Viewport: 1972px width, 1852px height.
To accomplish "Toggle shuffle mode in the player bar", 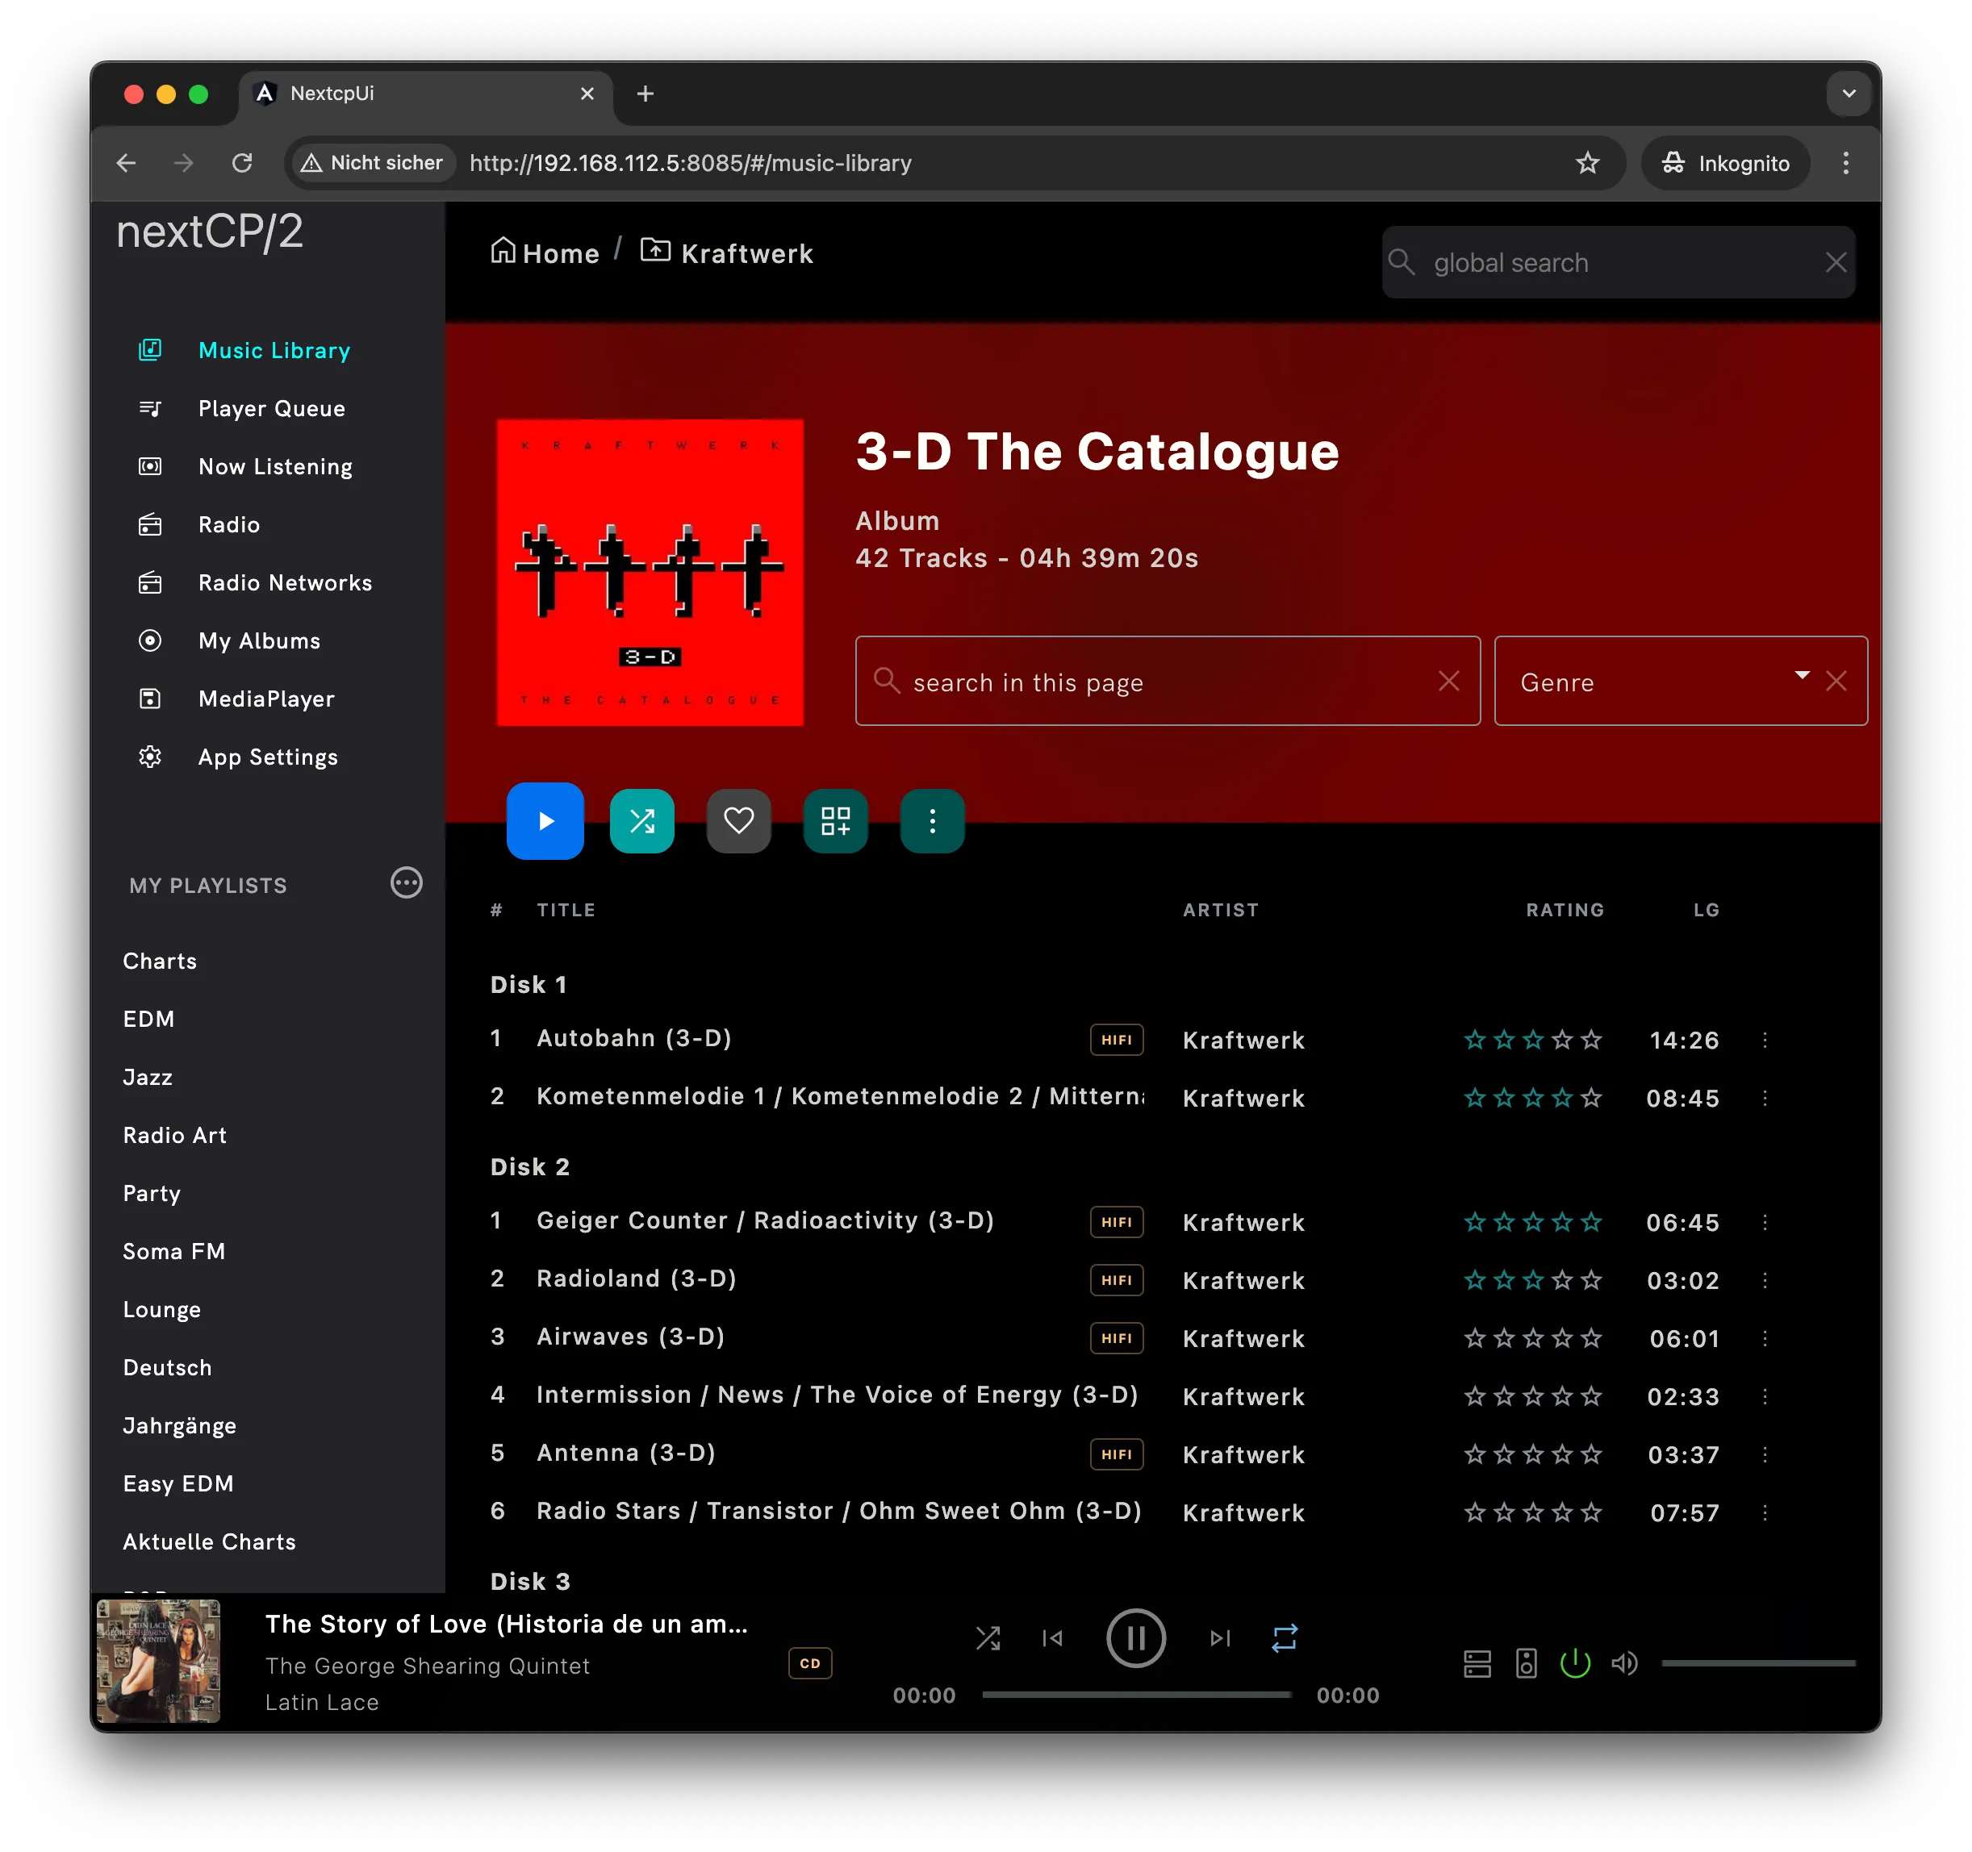I will coord(987,1638).
